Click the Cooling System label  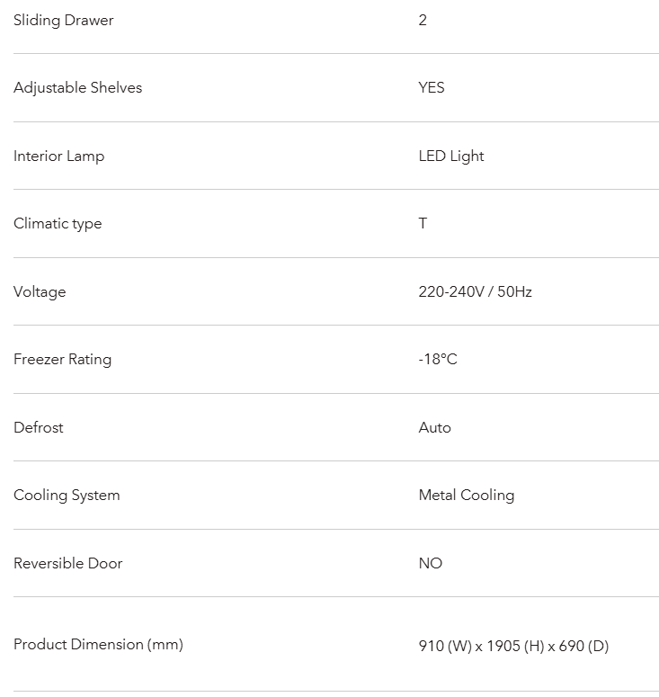[67, 496]
